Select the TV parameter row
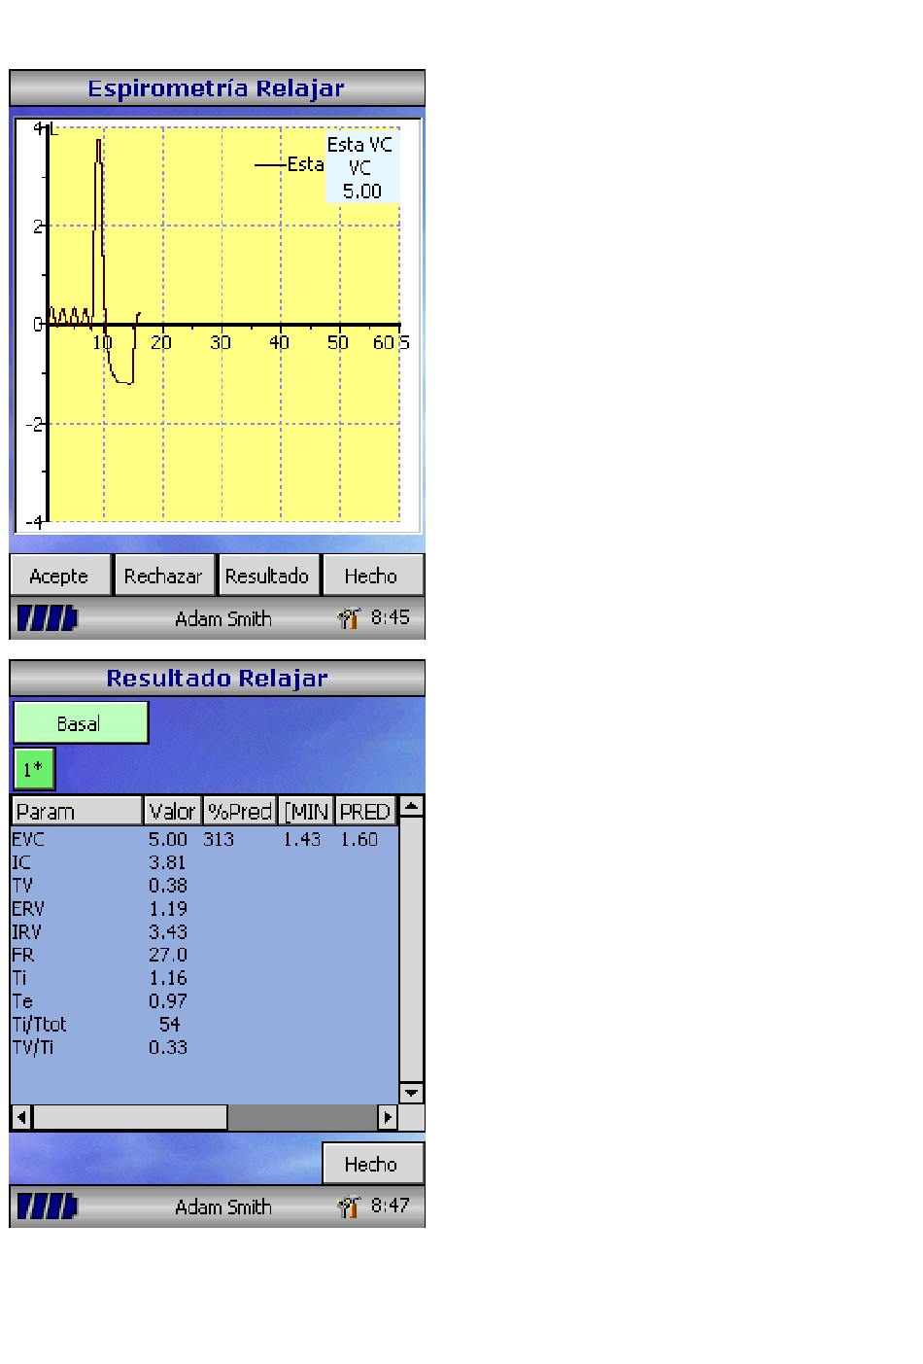 tap(204, 886)
